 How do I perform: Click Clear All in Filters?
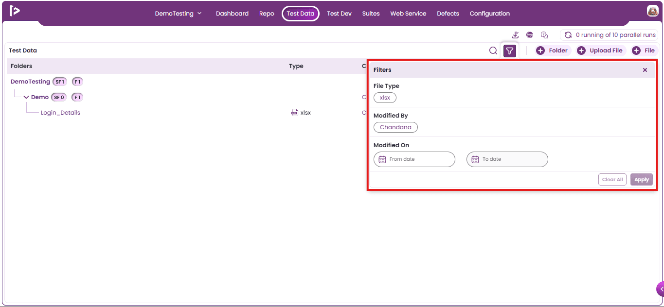pos(612,180)
